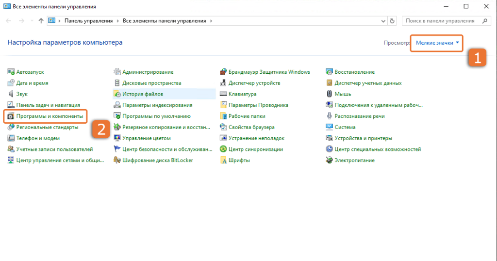Refresh the Control Panel view

(392, 21)
